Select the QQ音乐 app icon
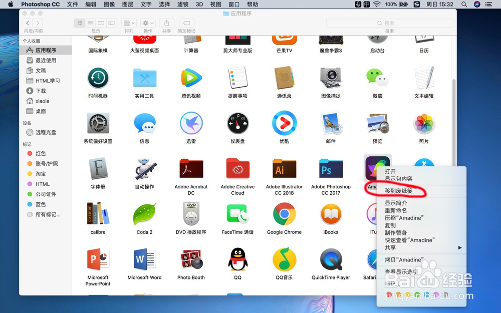501x313 pixels. point(284,259)
